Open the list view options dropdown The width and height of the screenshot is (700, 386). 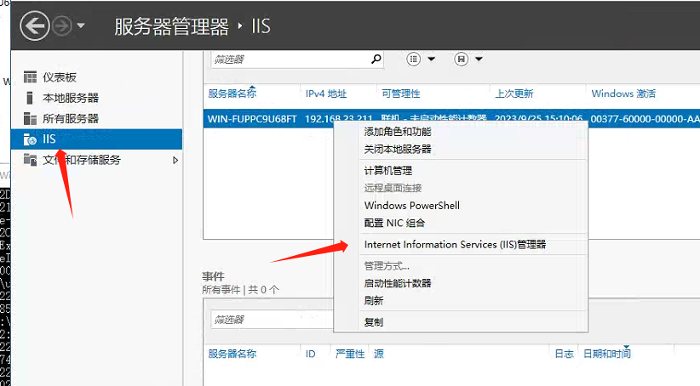pos(422,60)
